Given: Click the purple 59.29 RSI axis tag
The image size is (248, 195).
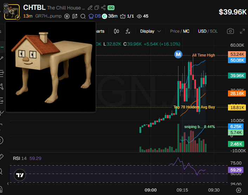Looking at the screenshot, I should [236, 170].
